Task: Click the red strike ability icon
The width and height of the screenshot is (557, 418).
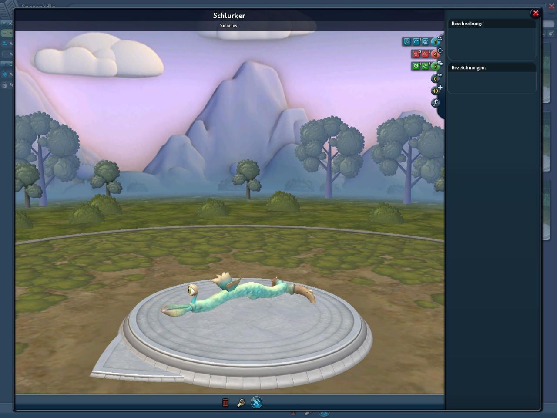Action: click(x=426, y=54)
